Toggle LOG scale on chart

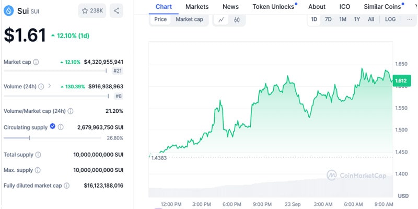pos(390,19)
